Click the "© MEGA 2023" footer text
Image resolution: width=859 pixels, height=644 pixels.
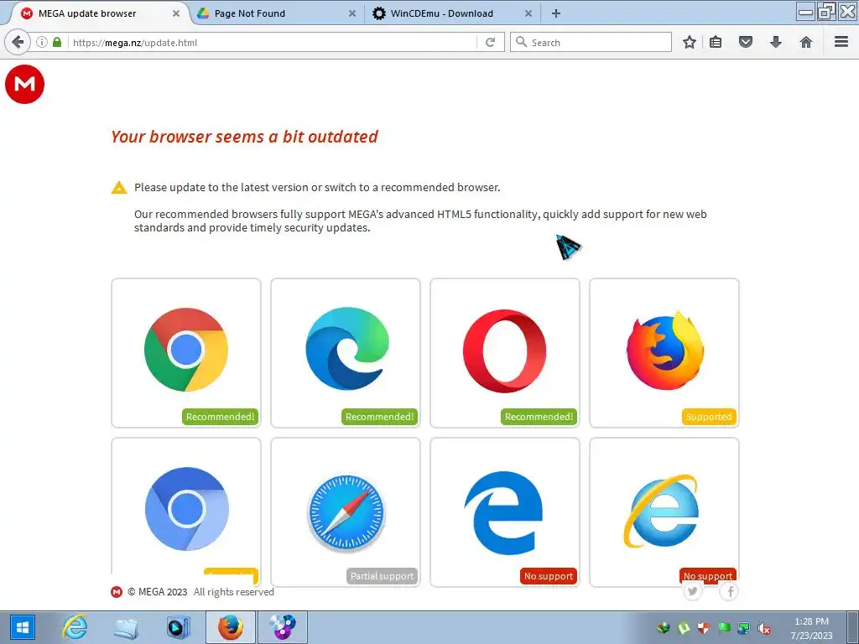click(157, 592)
